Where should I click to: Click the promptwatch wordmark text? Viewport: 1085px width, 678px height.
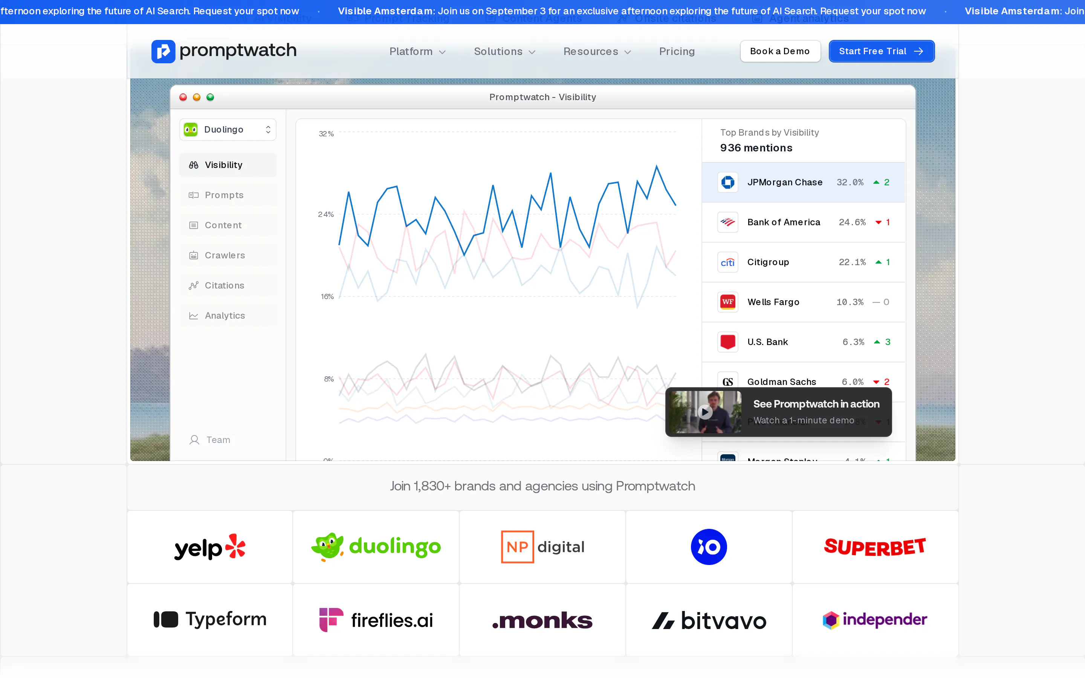(238, 51)
